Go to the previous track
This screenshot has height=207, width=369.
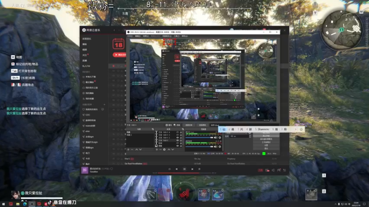click(x=177, y=169)
